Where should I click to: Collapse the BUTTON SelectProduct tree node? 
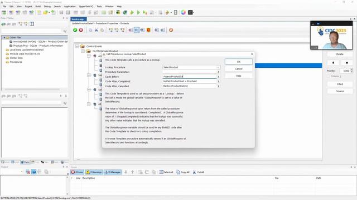click(83, 51)
